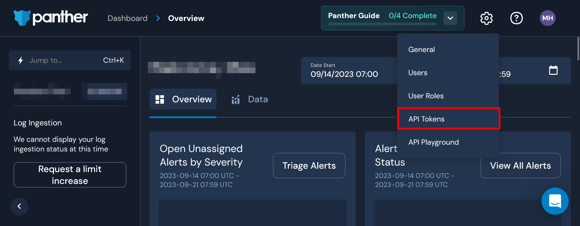Click the Panther Guide label
The height and width of the screenshot is (226, 580).
point(354,16)
